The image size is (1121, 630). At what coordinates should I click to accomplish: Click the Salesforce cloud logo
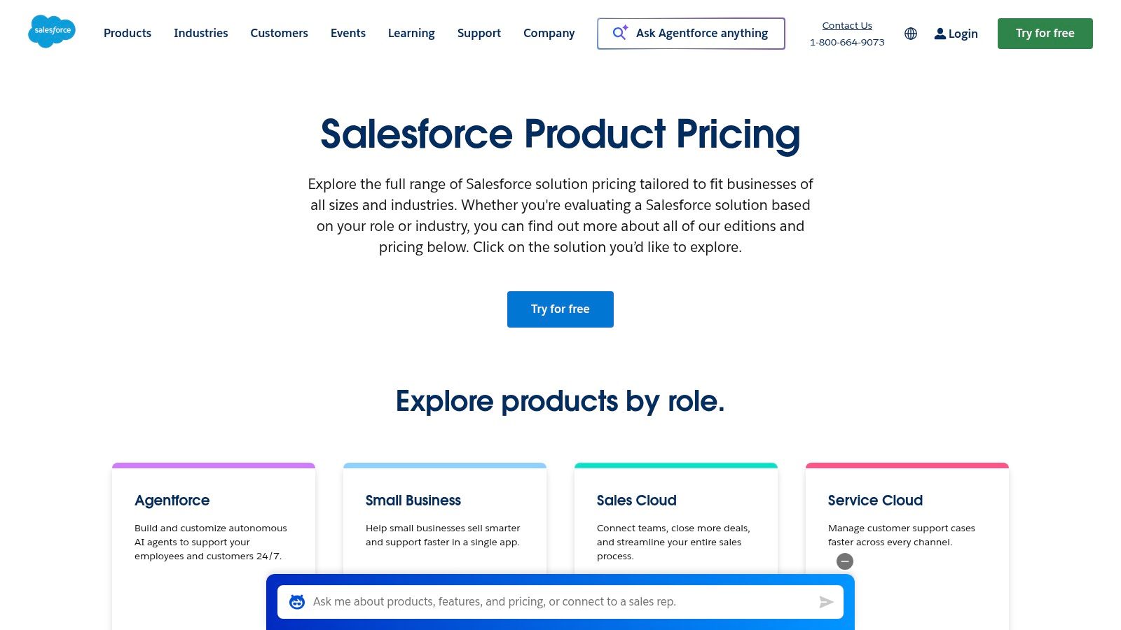[52, 31]
